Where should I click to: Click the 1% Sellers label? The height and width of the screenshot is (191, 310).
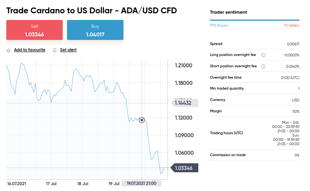coord(292,25)
